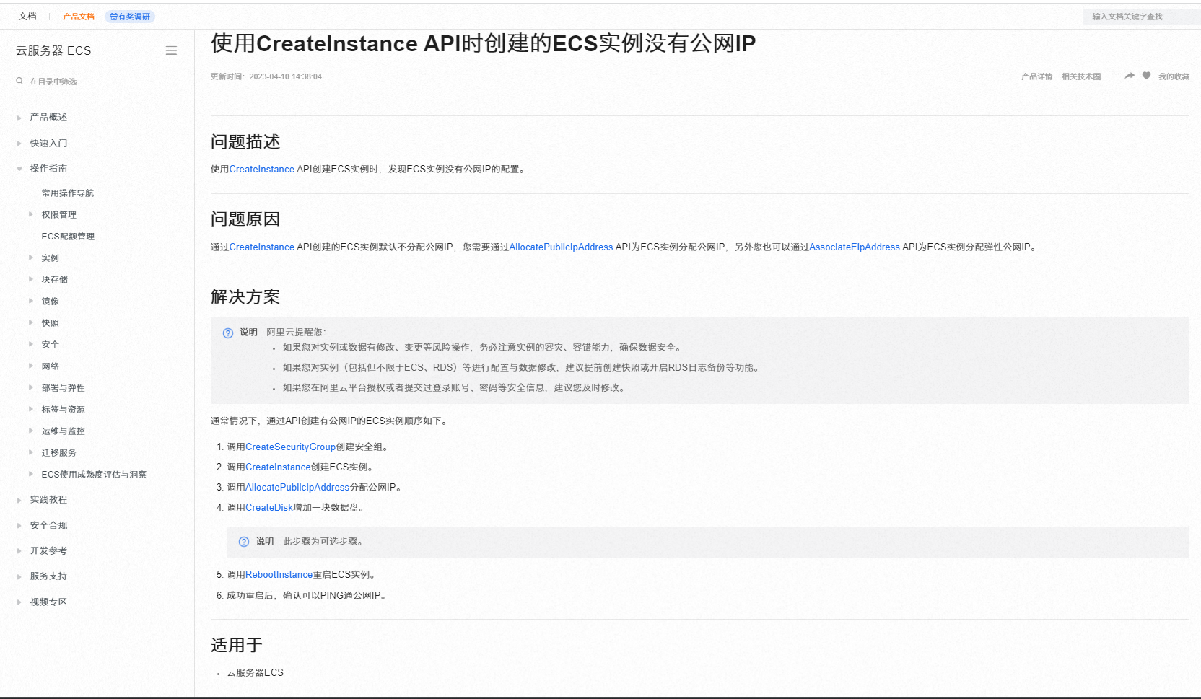1201x699 pixels.
Task: Expand the 安全 arrow
Action: (31, 344)
